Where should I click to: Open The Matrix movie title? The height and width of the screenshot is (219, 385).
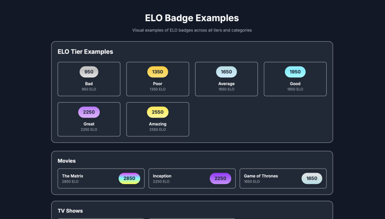click(73, 176)
